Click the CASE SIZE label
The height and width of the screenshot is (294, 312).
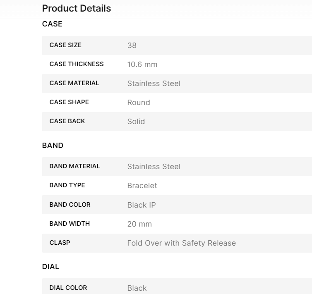click(65, 45)
